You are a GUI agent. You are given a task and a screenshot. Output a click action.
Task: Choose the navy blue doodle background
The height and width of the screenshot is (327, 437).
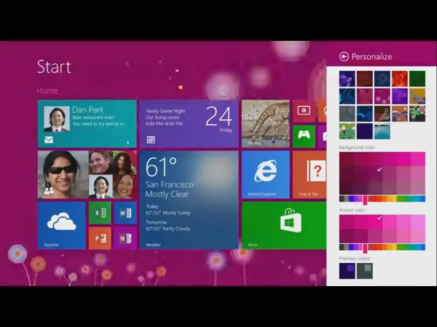click(x=382, y=79)
